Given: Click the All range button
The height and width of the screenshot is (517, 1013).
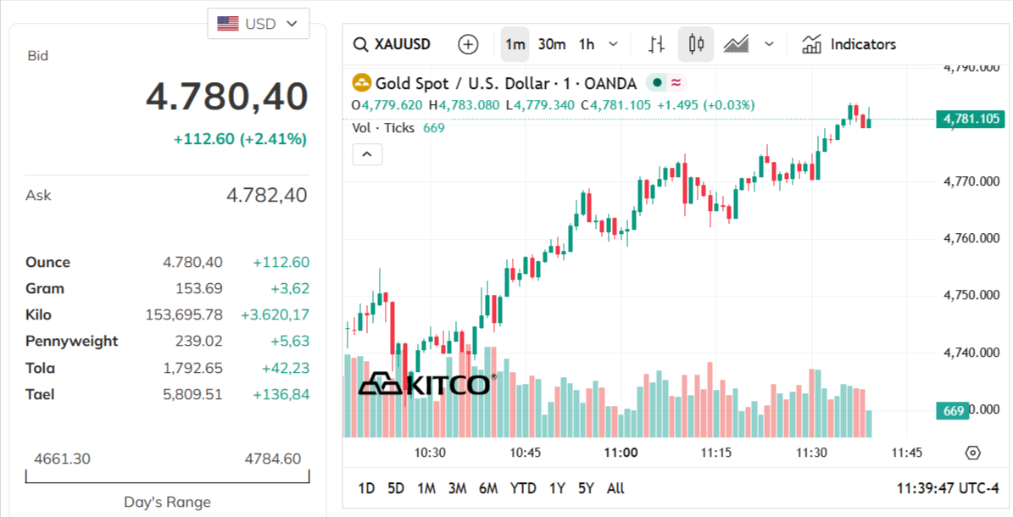Looking at the screenshot, I should (x=615, y=488).
